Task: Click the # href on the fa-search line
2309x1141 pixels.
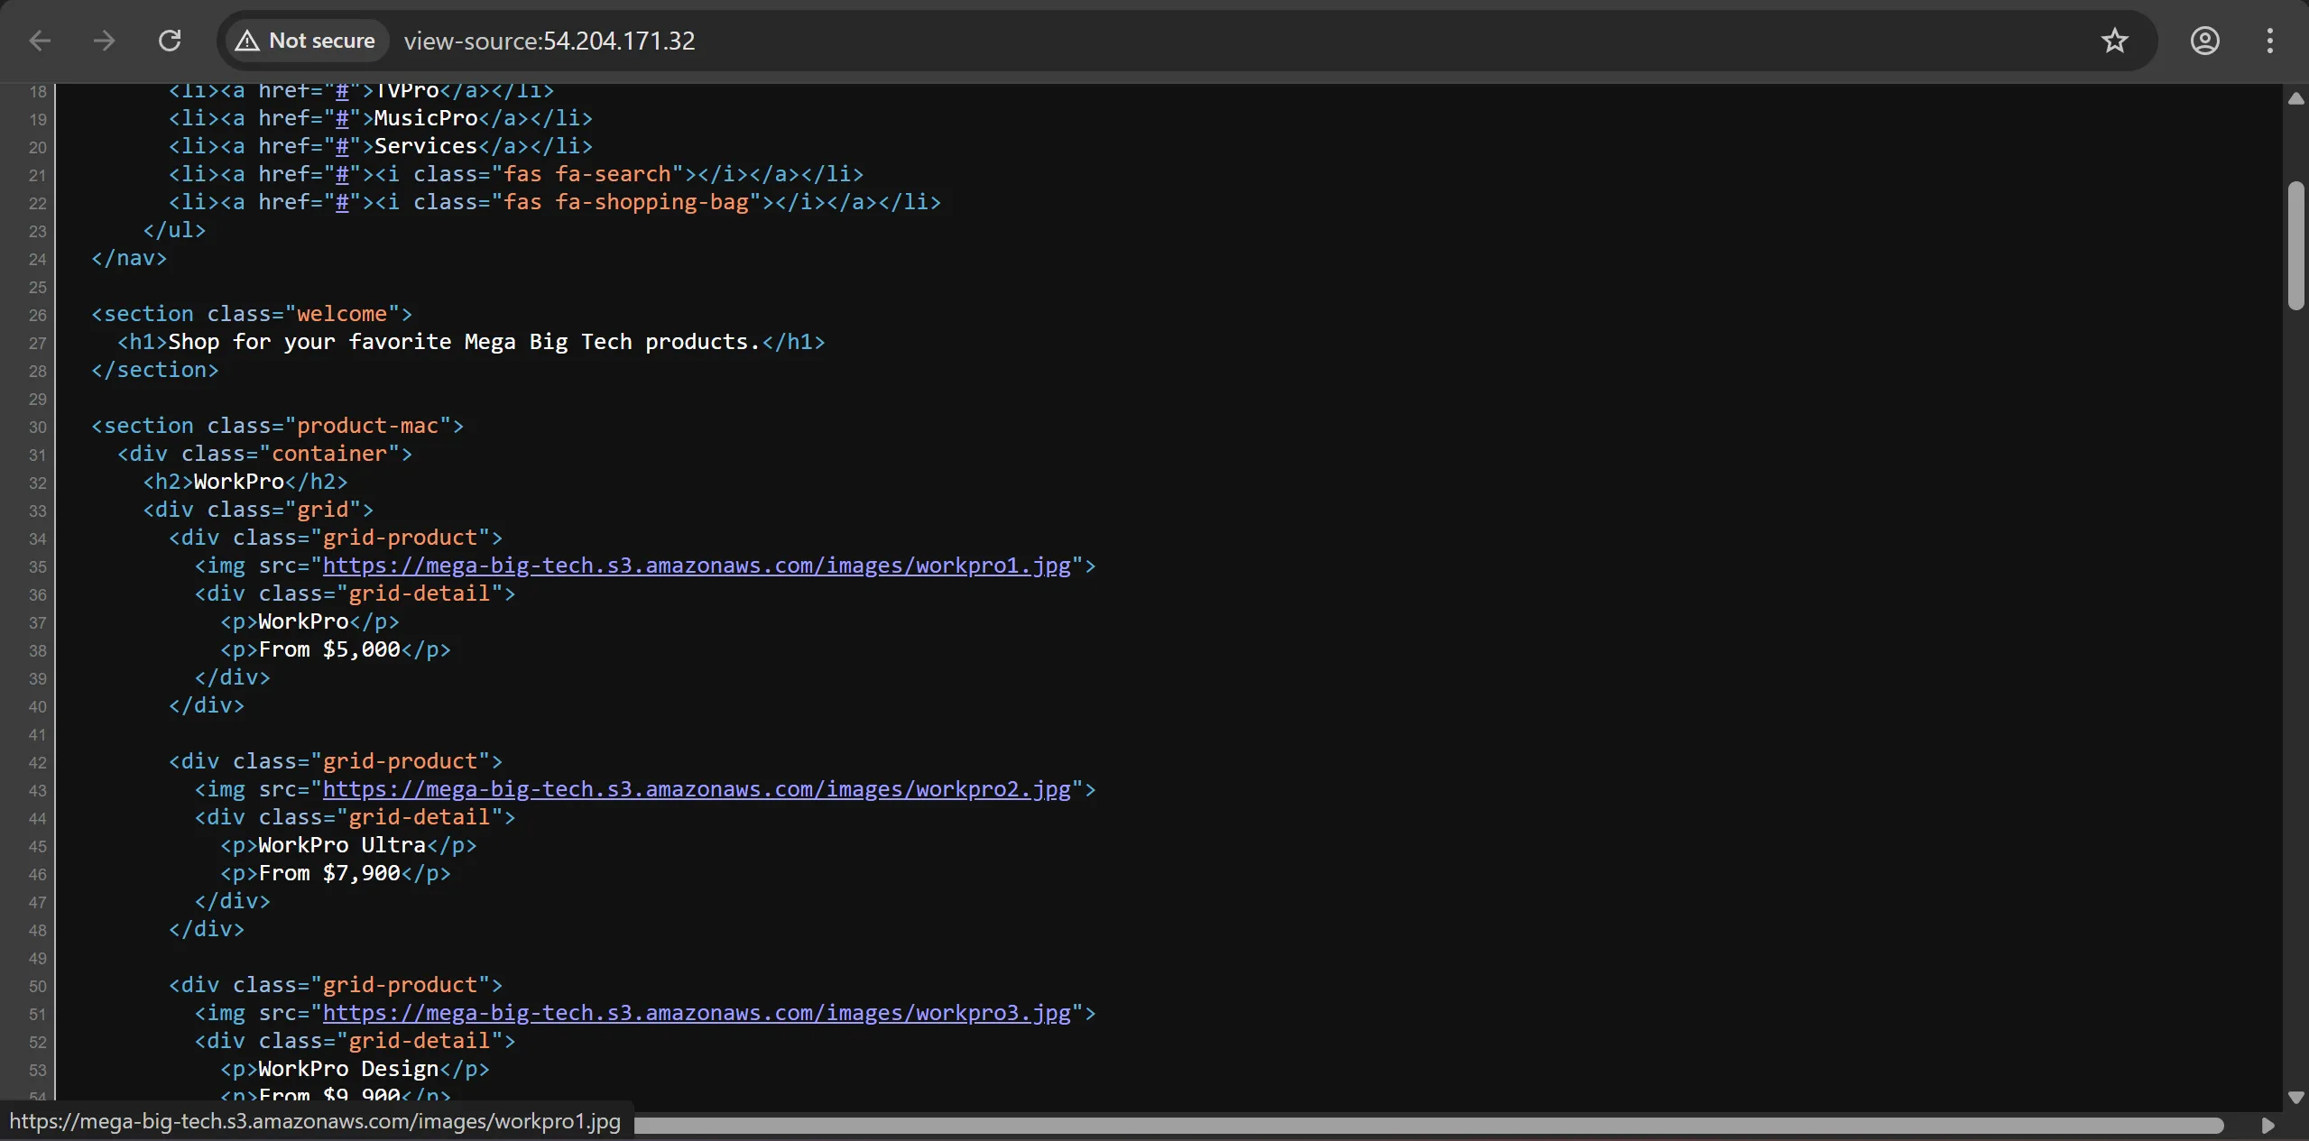Action: tap(342, 174)
